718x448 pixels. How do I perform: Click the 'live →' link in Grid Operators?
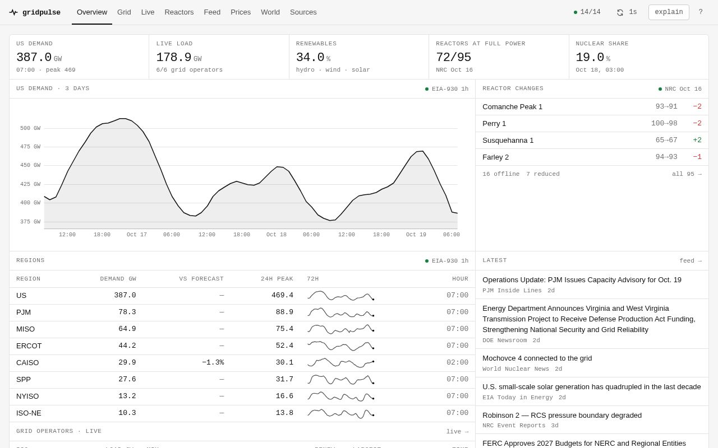click(x=457, y=432)
